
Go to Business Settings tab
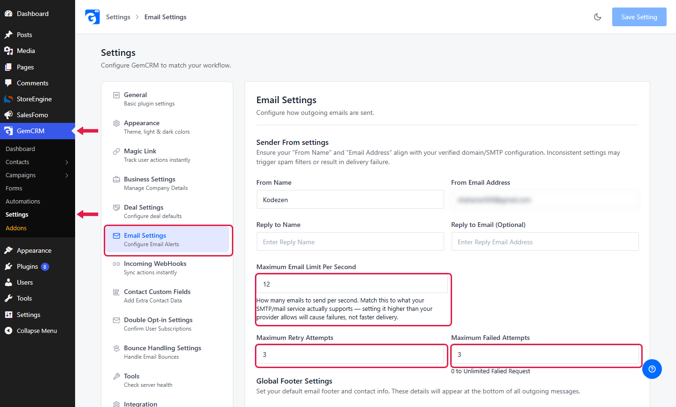pyautogui.click(x=167, y=183)
